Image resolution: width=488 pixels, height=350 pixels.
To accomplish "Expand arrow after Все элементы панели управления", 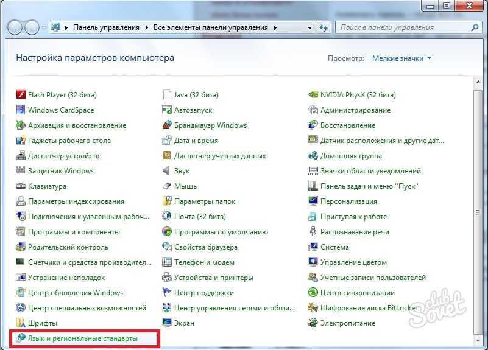I will pyautogui.click(x=275, y=27).
